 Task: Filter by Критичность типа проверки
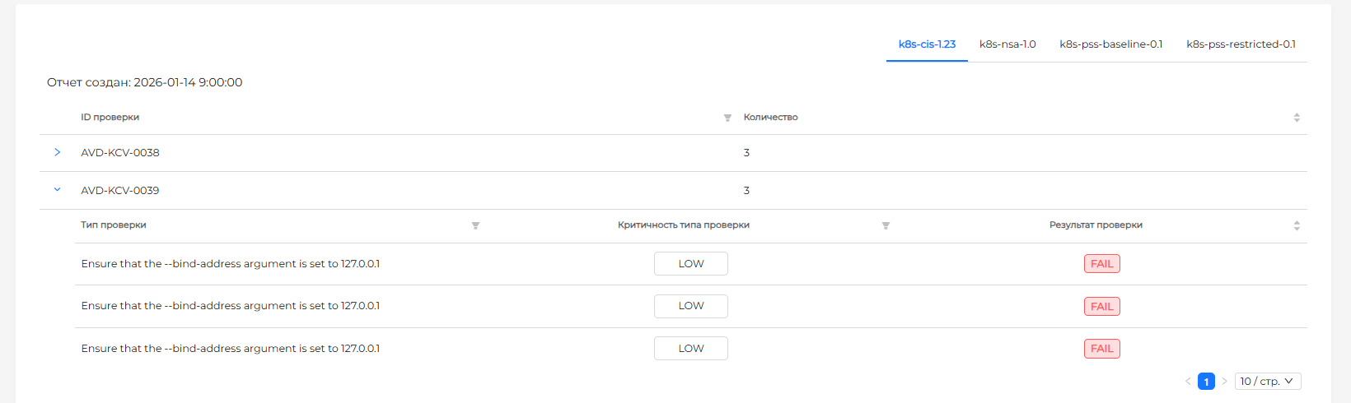(x=886, y=225)
